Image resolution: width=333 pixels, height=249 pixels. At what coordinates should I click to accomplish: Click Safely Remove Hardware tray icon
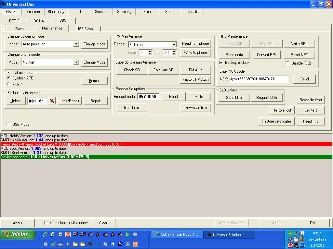[x=296, y=233]
